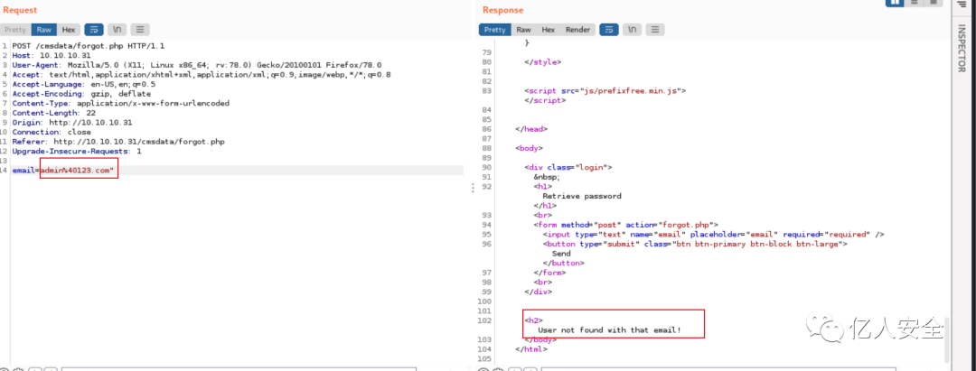Click the button type="submit" line

coord(695,245)
